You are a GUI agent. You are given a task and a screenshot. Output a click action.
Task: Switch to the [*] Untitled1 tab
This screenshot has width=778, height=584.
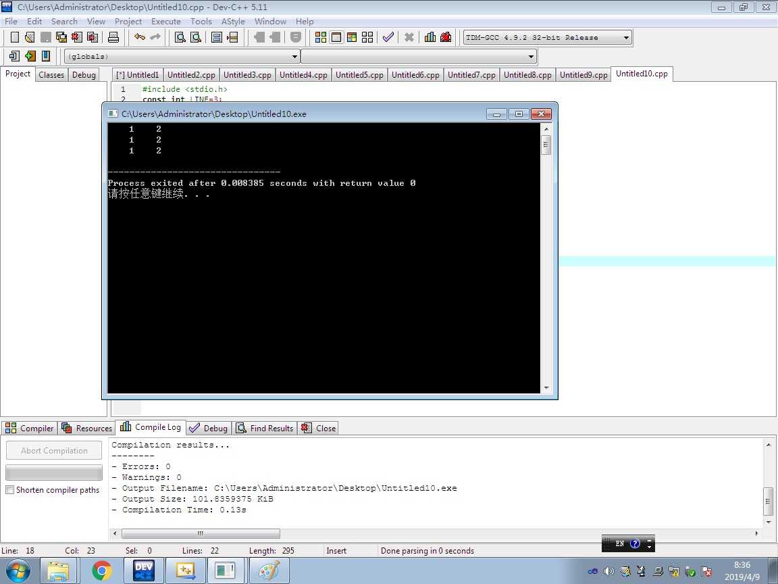tap(138, 75)
